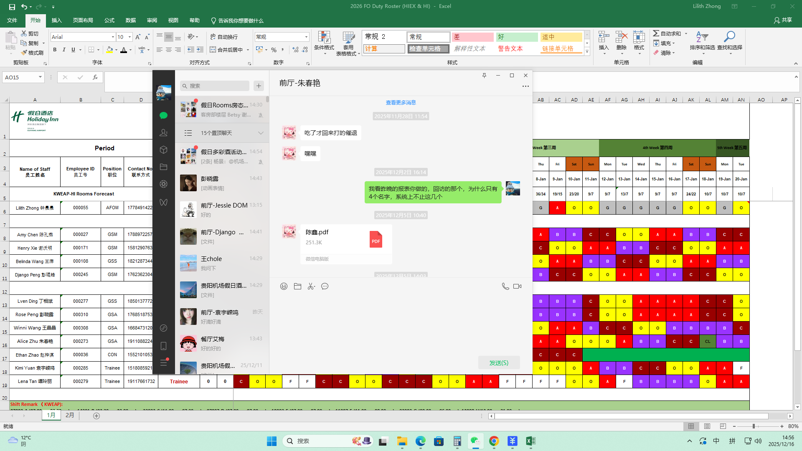Click the view more messages link
This screenshot has height=451, width=802.
[x=401, y=103]
